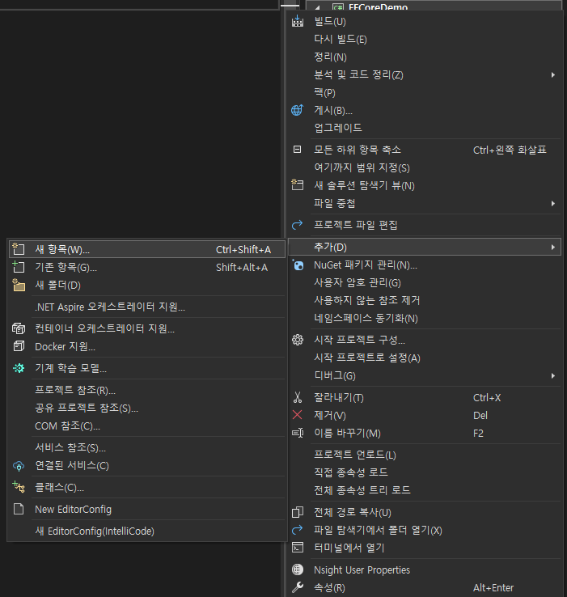Choose 시작 프로젝트로 설정(A)
Screen dimensions: 567x597
point(366,358)
